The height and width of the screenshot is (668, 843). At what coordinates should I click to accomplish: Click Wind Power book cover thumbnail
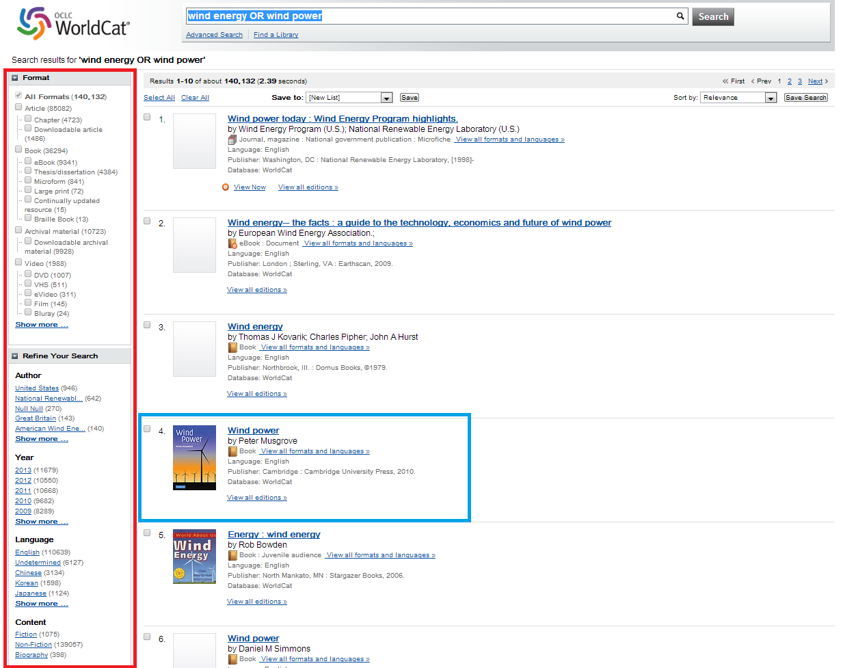click(x=194, y=457)
